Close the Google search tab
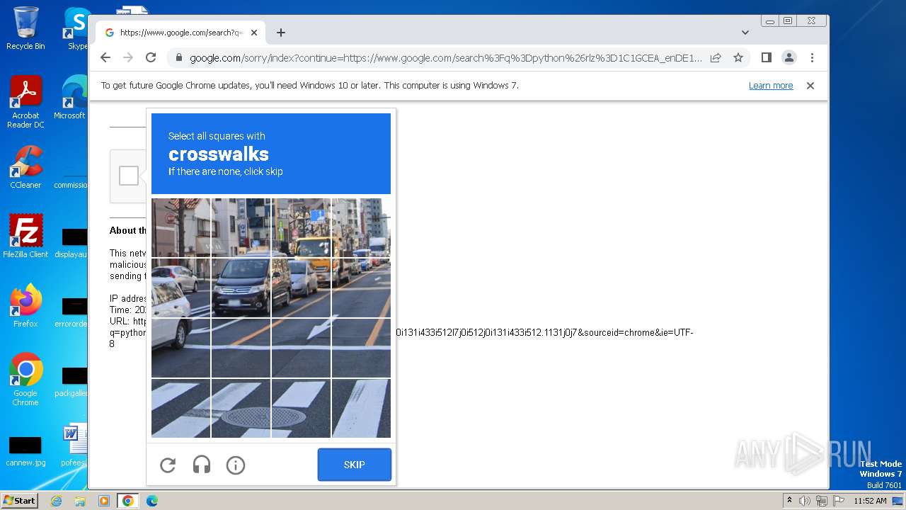 [x=254, y=33]
